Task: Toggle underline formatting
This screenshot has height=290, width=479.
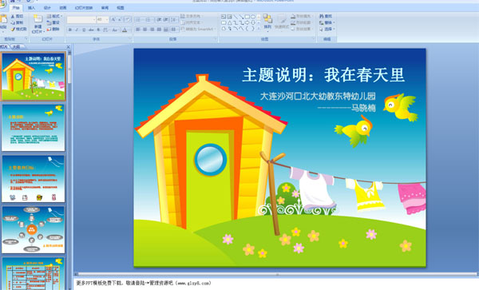Action: (x=84, y=30)
